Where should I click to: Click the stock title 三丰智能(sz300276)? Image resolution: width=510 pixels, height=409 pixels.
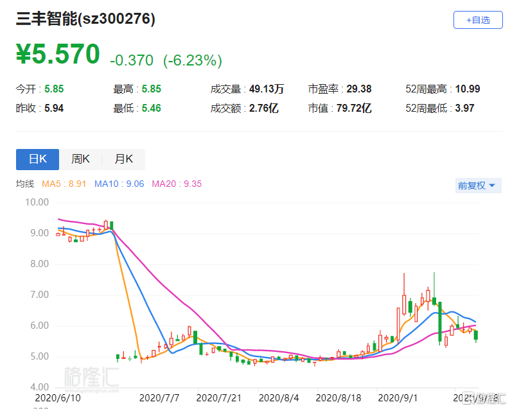point(85,19)
